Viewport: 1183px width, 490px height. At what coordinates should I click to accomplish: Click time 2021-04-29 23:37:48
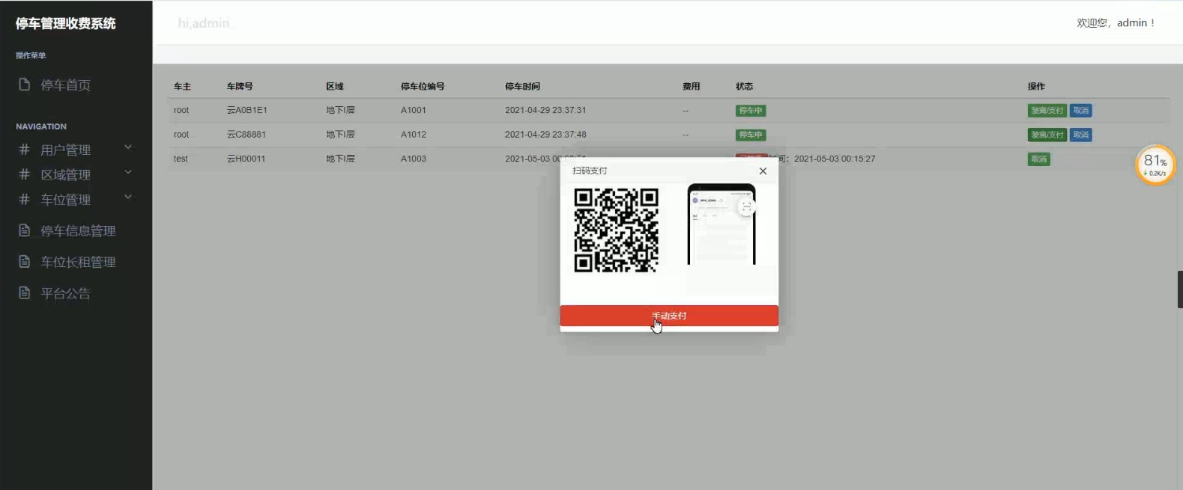[x=545, y=135]
